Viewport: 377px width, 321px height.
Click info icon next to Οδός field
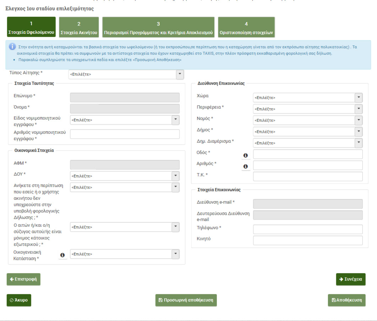tap(245, 155)
